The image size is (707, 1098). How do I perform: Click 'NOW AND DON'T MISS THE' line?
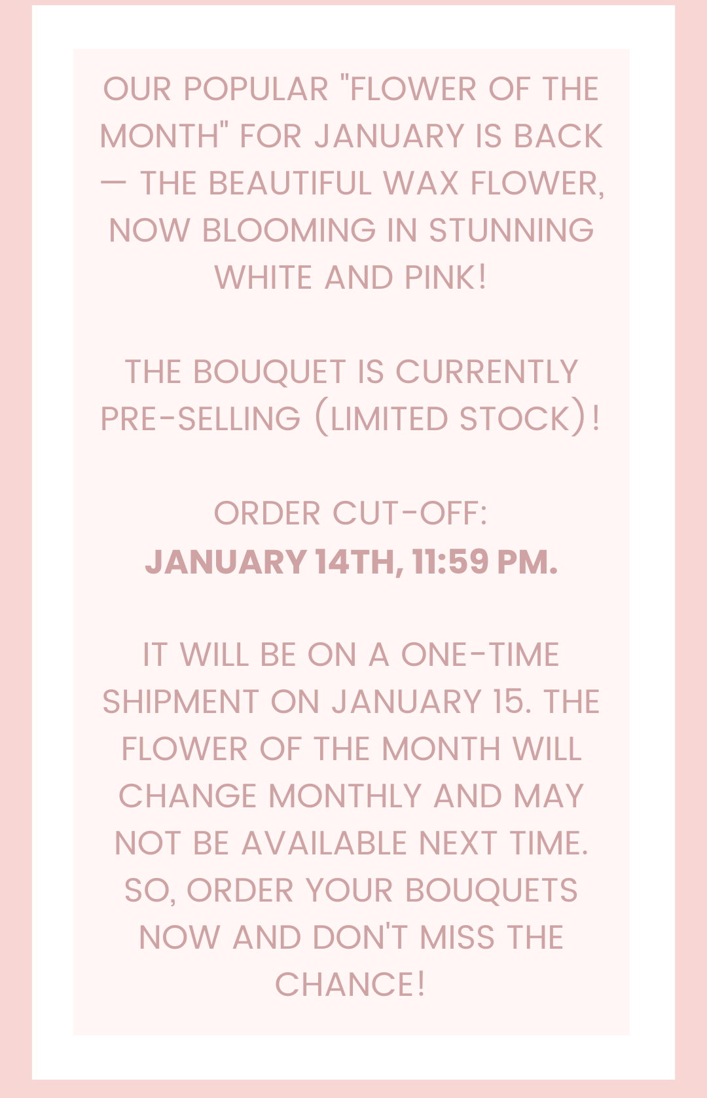tap(351, 938)
